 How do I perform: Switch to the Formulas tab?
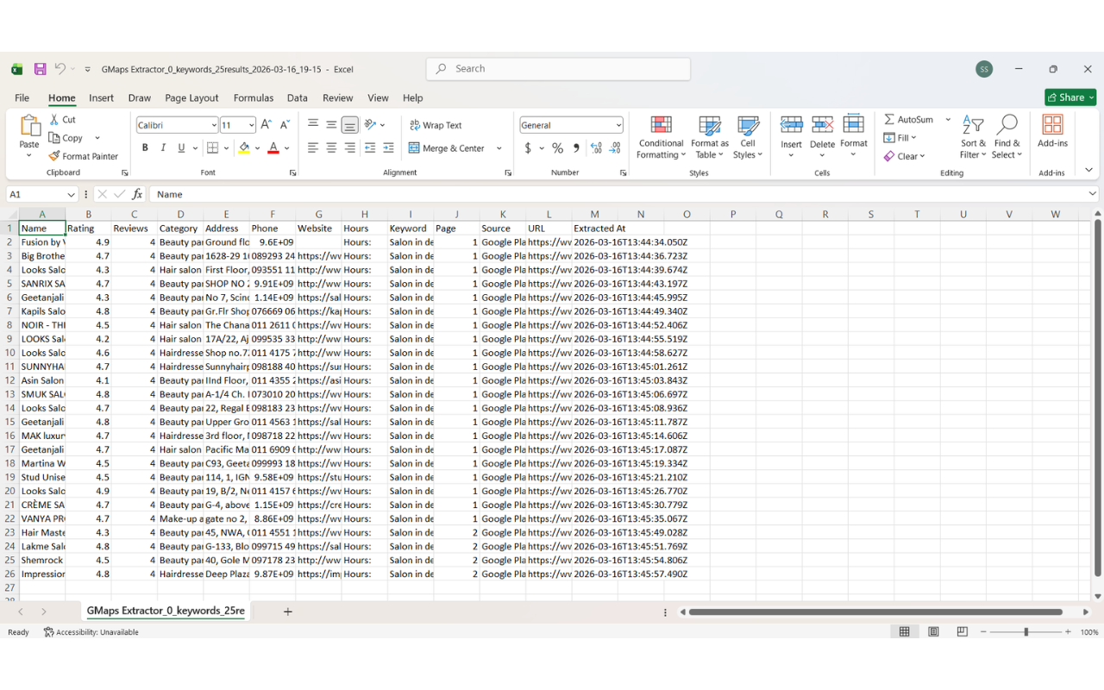tap(254, 97)
